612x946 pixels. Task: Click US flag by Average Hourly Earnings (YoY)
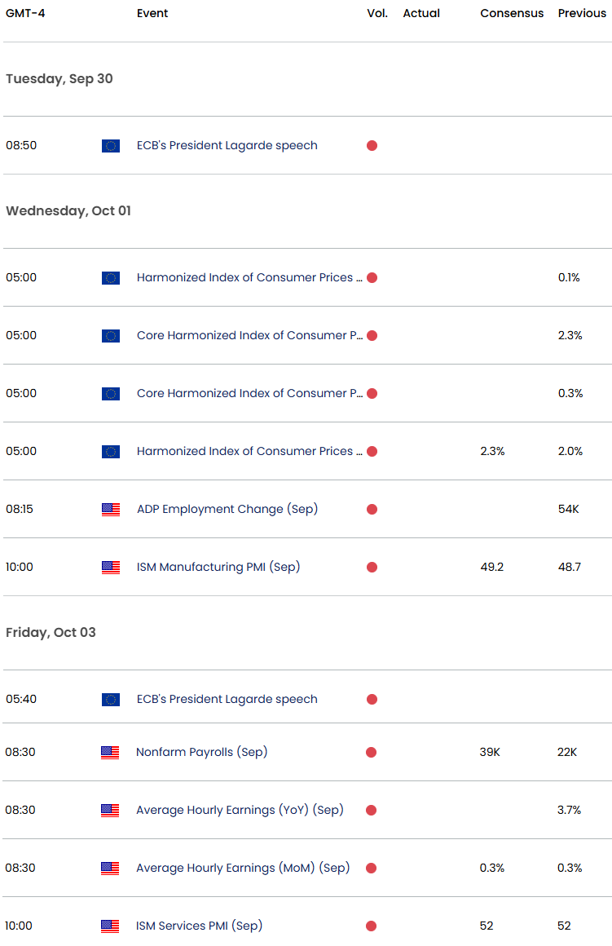coord(110,811)
